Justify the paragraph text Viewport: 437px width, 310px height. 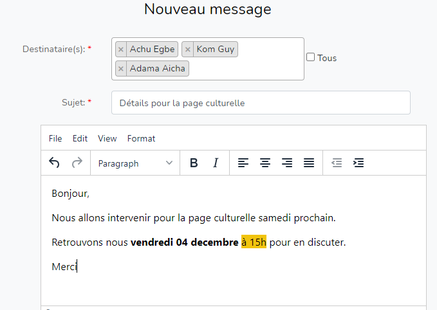coord(309,163)
